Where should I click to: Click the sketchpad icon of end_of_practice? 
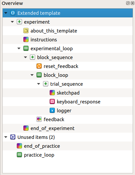coord(19,146)
